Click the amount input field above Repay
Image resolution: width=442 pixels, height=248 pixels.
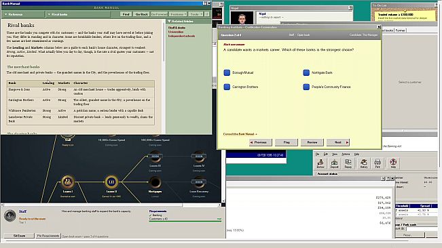tap(422, 229)
